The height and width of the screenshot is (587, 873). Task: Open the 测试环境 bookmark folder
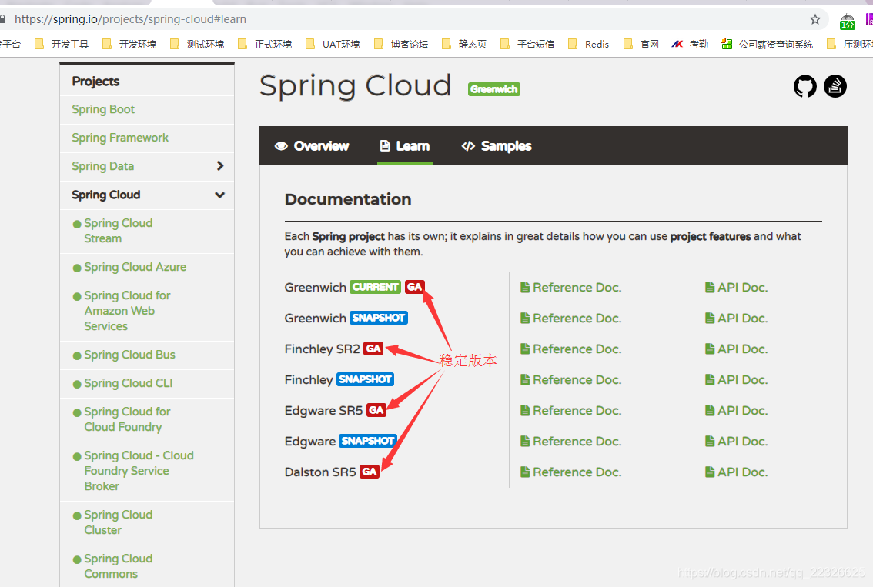198,44
